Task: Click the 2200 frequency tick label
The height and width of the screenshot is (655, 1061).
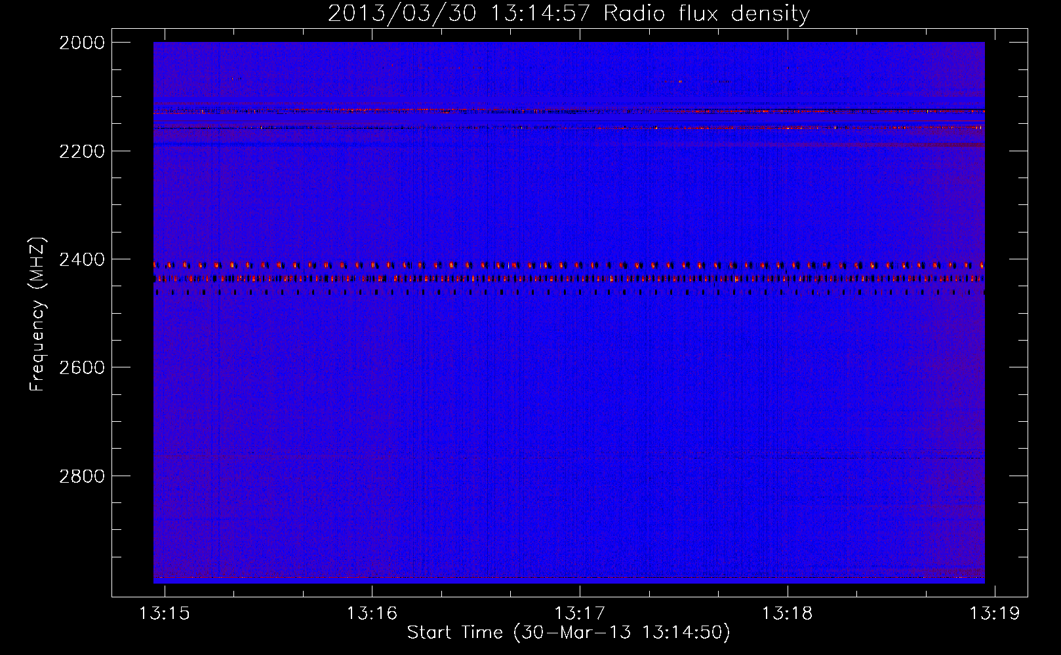Action: (x=82, y=151)
